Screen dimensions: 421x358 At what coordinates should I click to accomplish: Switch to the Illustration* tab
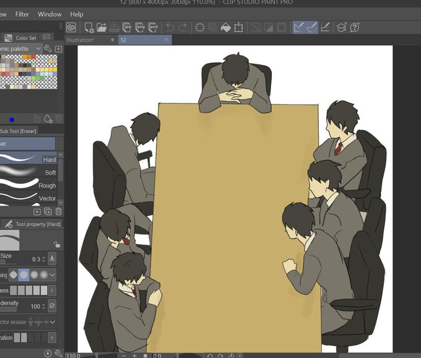(x=91, y=40)
